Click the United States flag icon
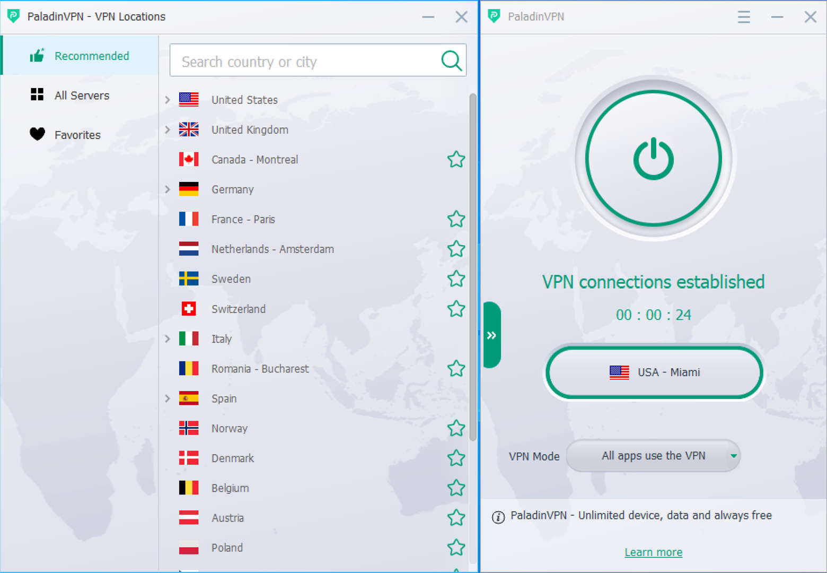 (189, 100)
